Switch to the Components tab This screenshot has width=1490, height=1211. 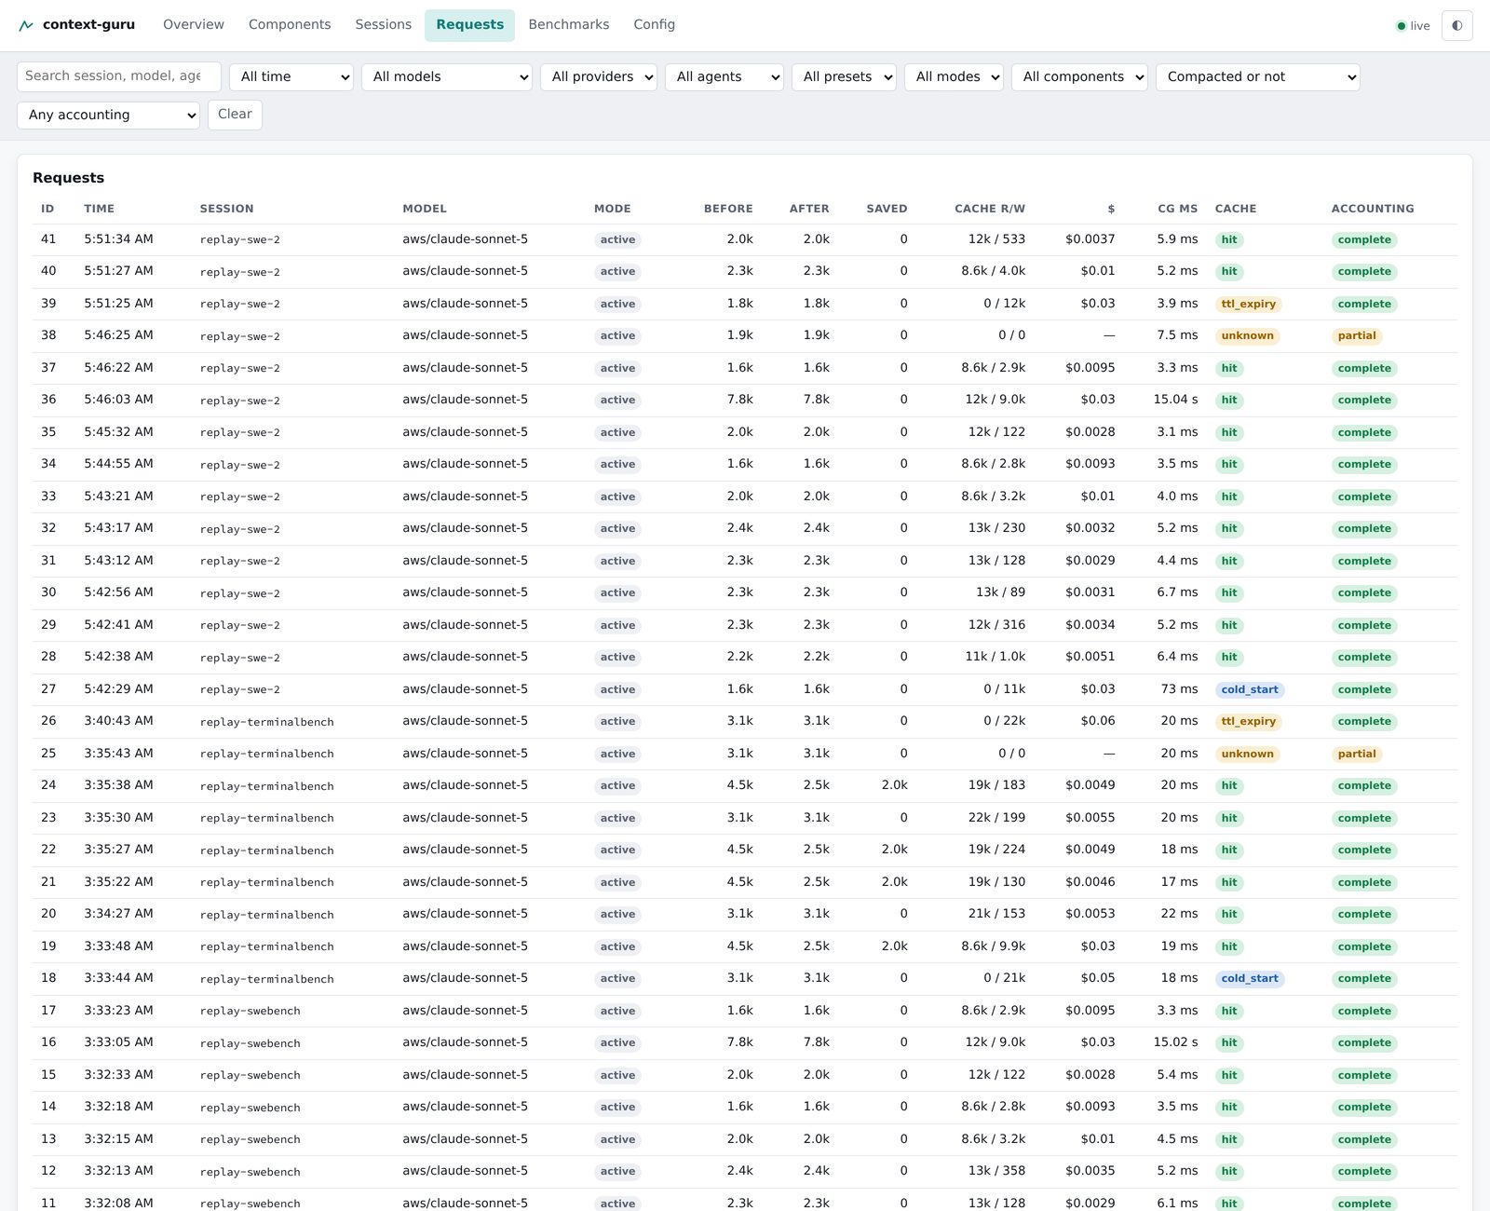click(x=290, y=25)
